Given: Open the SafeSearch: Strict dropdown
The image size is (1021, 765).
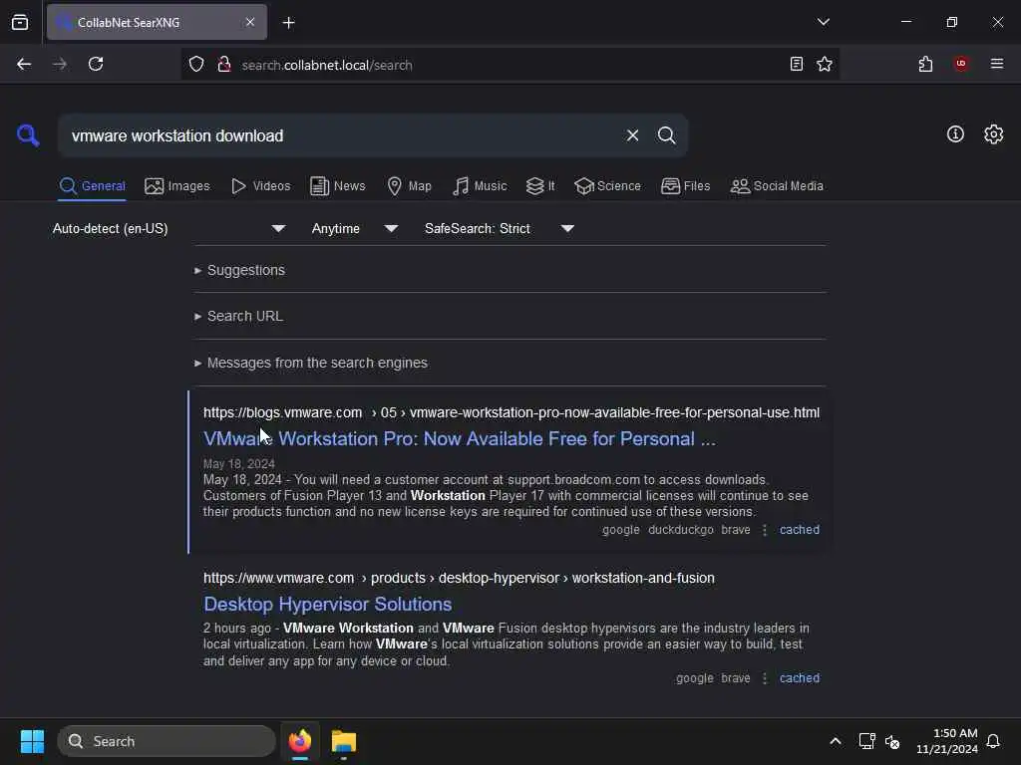Looking at the screenshot, I should [500, 228].
